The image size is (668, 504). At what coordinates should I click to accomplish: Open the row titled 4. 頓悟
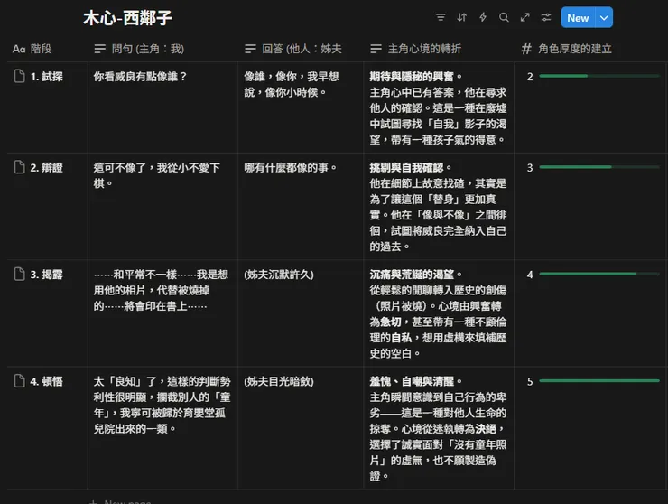click(46, 382)
